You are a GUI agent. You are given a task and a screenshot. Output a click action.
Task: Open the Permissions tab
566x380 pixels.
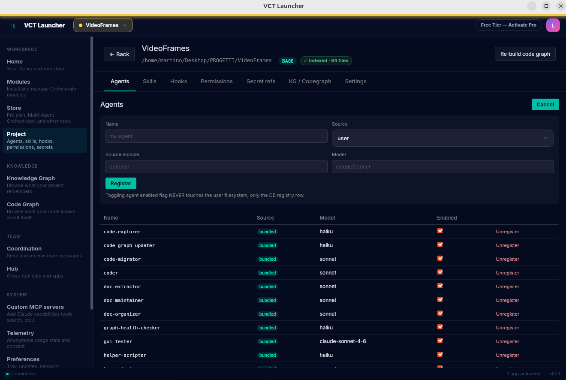217,81
